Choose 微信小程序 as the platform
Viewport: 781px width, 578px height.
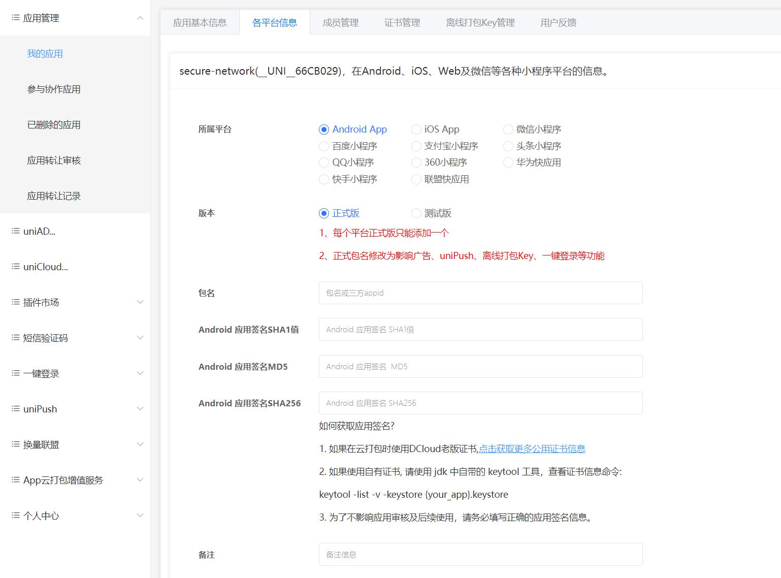point(508,129)
